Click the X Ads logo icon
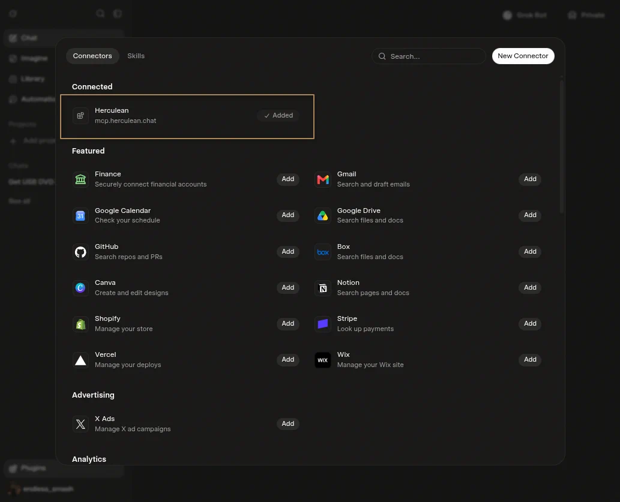The height and width of the screenshot is (502, 620). [80, 424]
